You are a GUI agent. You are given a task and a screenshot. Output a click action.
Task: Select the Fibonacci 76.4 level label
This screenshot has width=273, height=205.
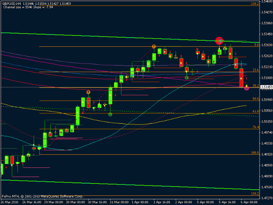(256, 127)
